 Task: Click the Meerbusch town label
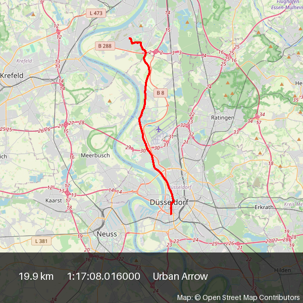tap(95, 156)
